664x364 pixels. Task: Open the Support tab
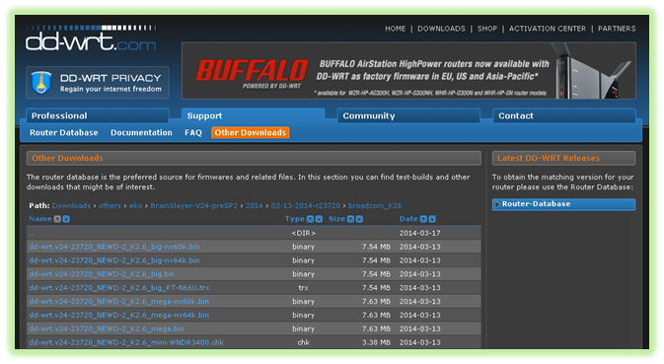253,115
